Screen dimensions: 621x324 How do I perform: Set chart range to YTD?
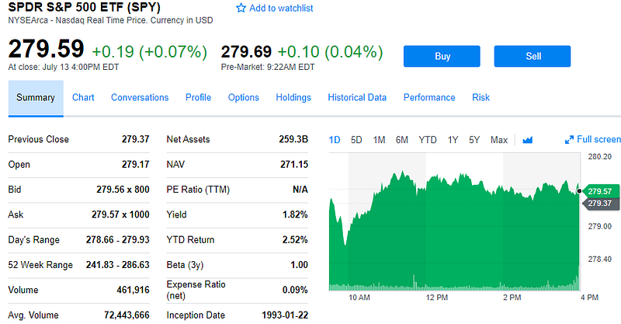pyautogui.click(x=428, y=140)
